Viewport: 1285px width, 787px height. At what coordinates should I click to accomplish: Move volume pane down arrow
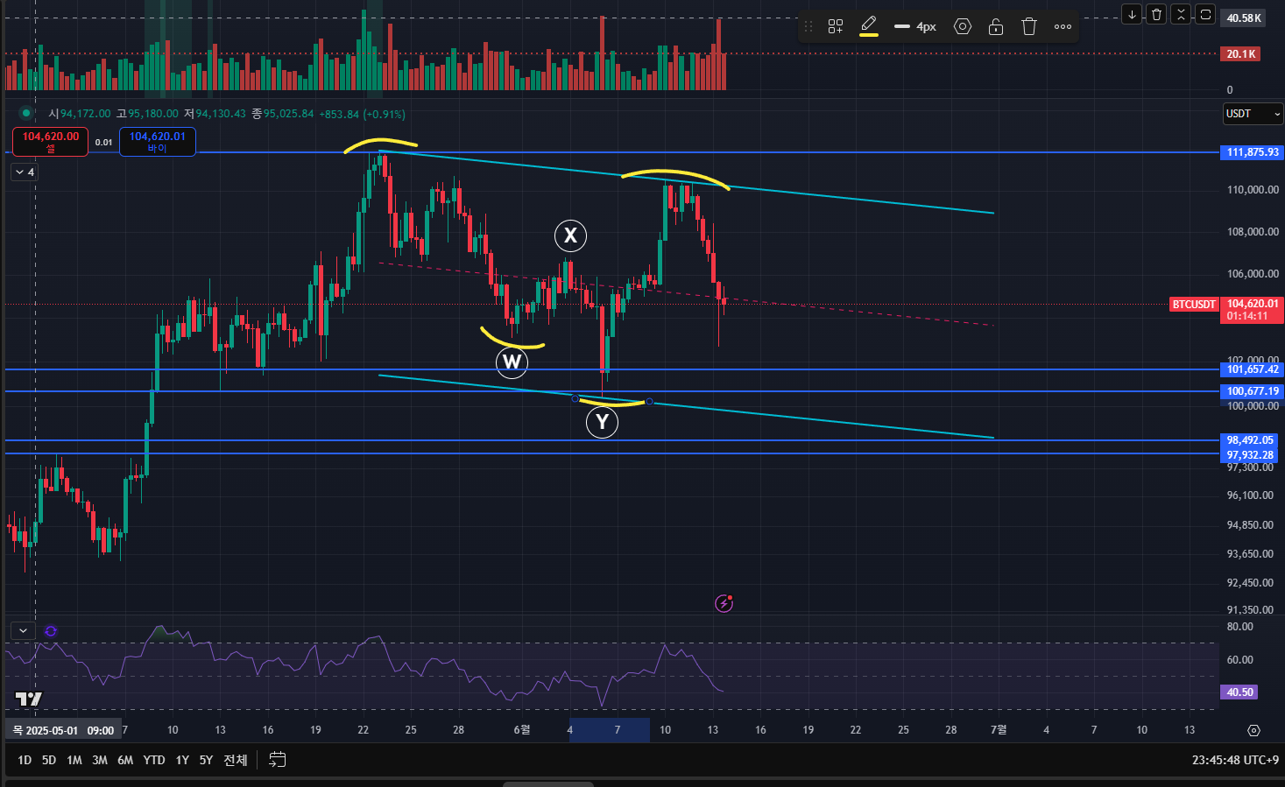click(x=1132, y=14)
